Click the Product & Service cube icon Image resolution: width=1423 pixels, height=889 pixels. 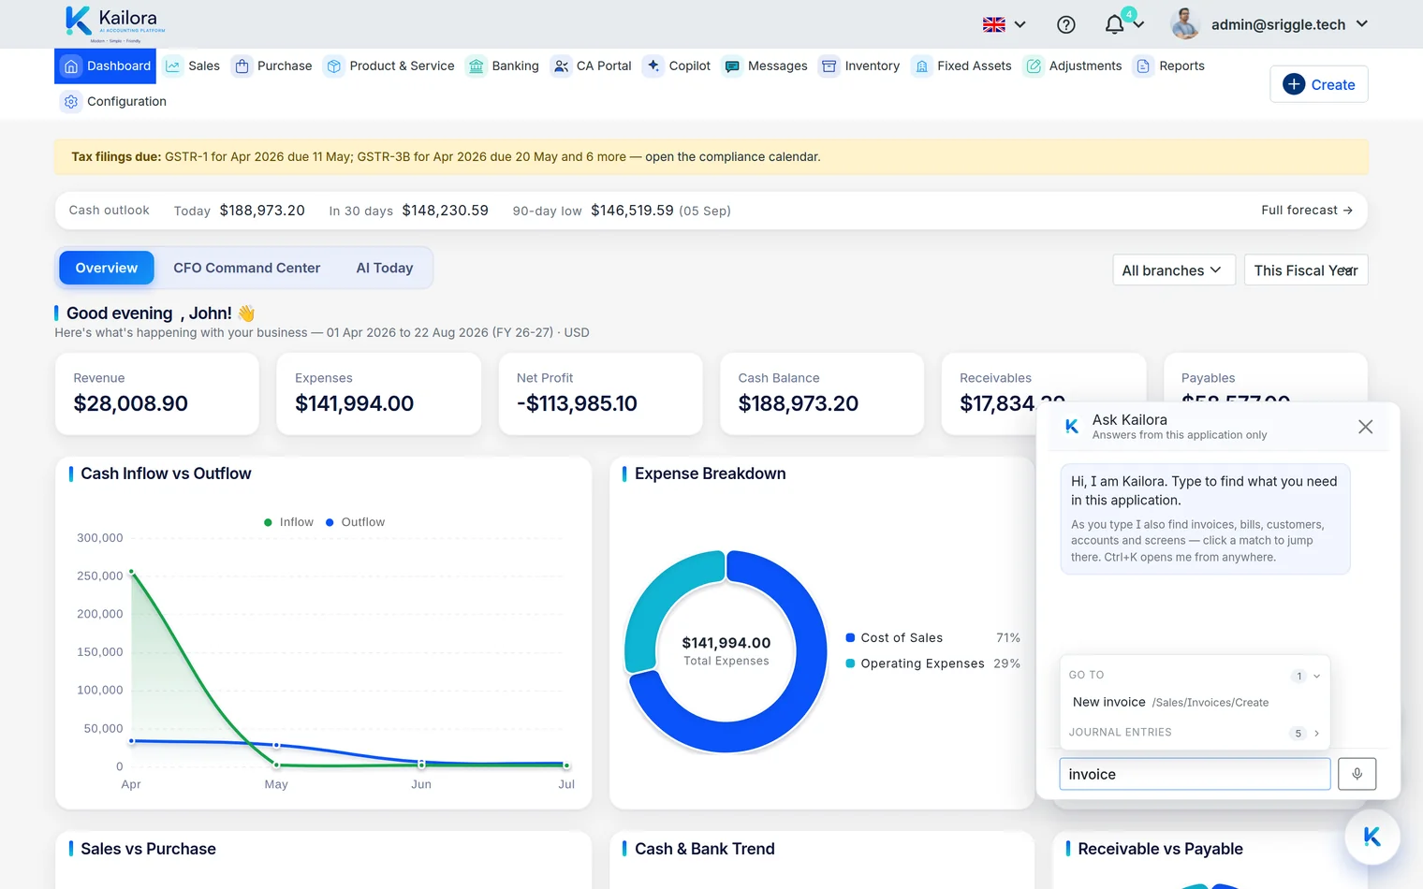(x=333, y=66)
